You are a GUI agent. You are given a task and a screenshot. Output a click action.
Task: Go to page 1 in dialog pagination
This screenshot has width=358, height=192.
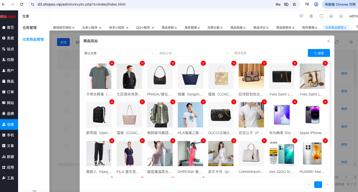tap(318, 185)
